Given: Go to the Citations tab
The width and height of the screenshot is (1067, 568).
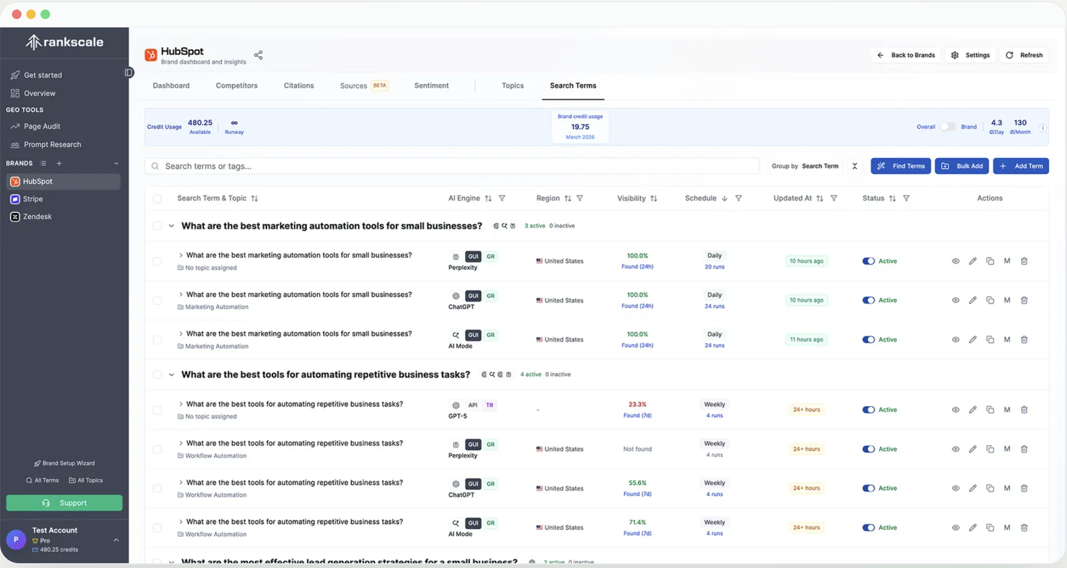Looking at the screenshot, I should [x=299, y=86].
